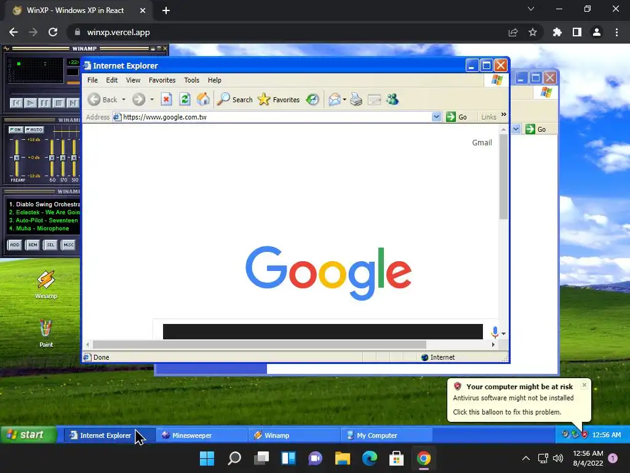Click the Messenger people icon in toolbar
630x473 pixels.
[393, 99]
